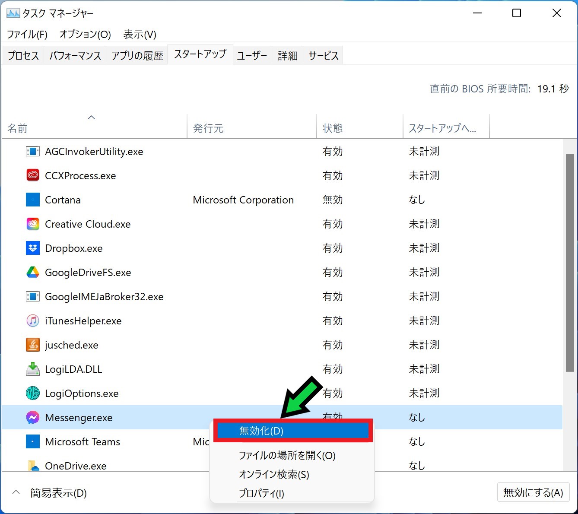Click the Microsoft Teams icon
The image size is (578, 514).
point(33,442)
